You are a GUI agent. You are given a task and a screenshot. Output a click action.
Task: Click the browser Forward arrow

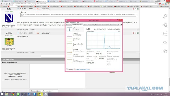4,4
